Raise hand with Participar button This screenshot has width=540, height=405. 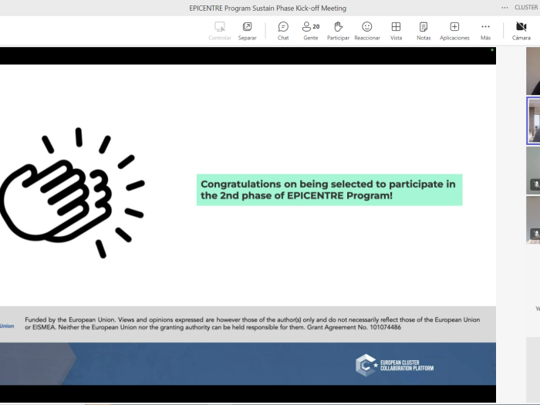[338, 31]
